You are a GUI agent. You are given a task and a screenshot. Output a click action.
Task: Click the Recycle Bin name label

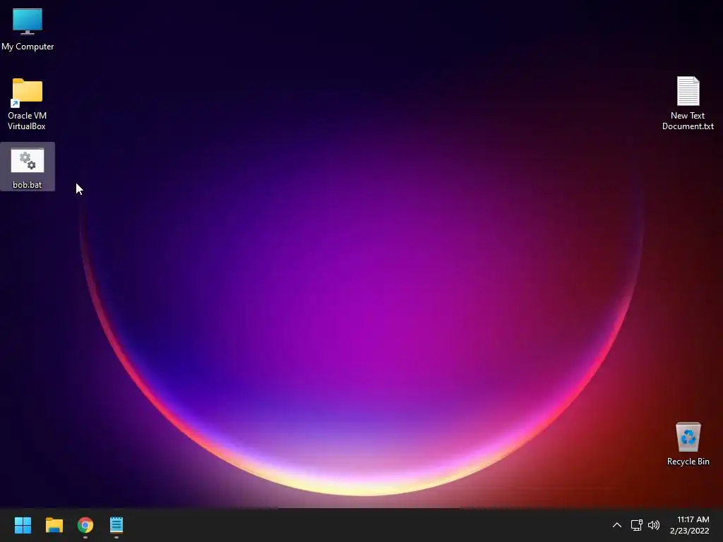688,462
